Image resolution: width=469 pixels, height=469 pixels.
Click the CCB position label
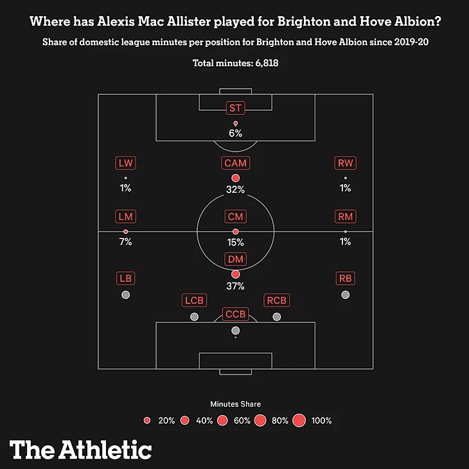click(235, 314)
